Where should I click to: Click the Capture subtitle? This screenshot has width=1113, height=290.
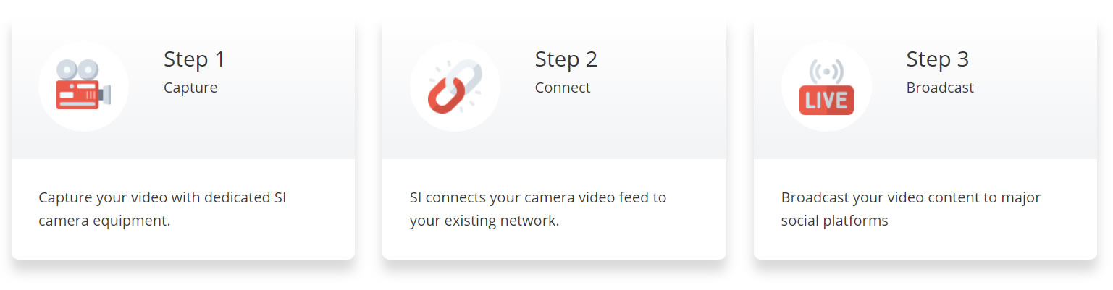point(190,88)
